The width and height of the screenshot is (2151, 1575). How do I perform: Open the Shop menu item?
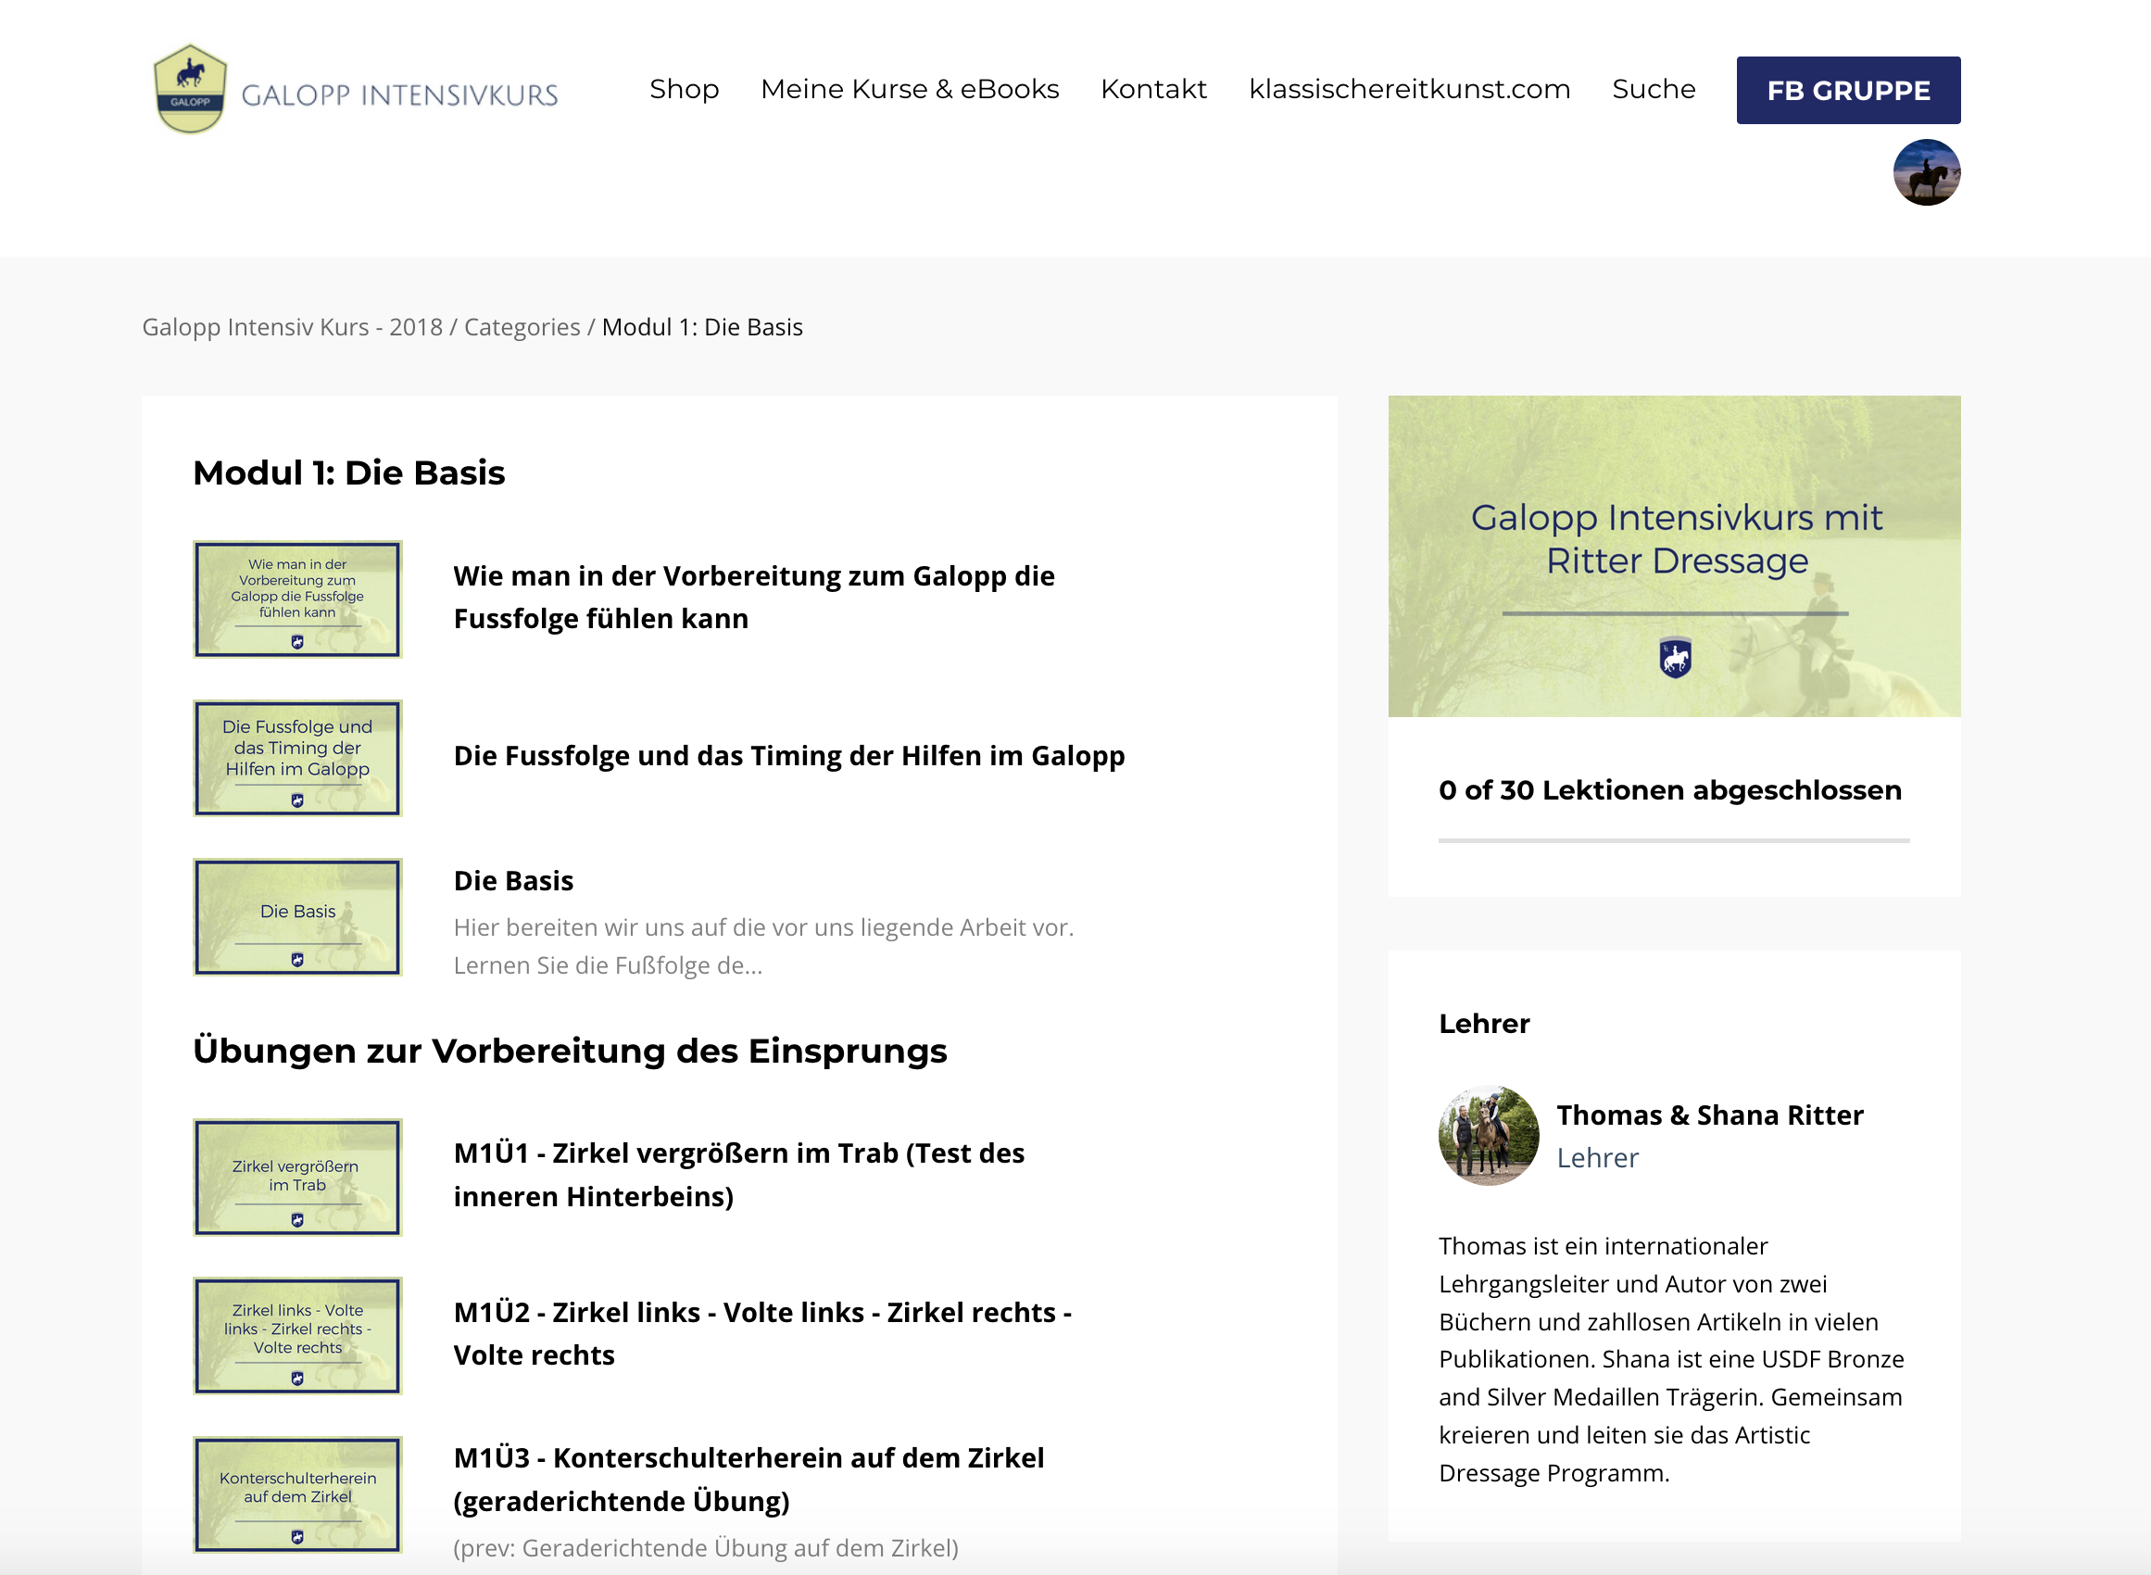pyautogui.click(x=684, y=90)
